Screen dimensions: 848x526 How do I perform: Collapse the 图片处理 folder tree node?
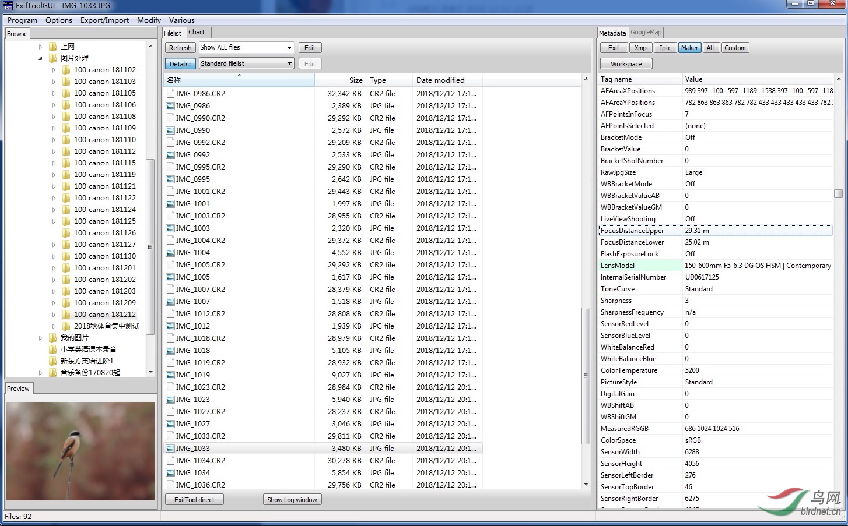click(x=40, y=58)
